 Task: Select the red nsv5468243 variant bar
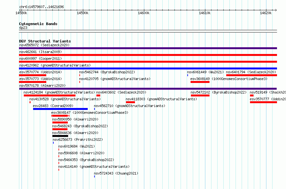[60, 129]
